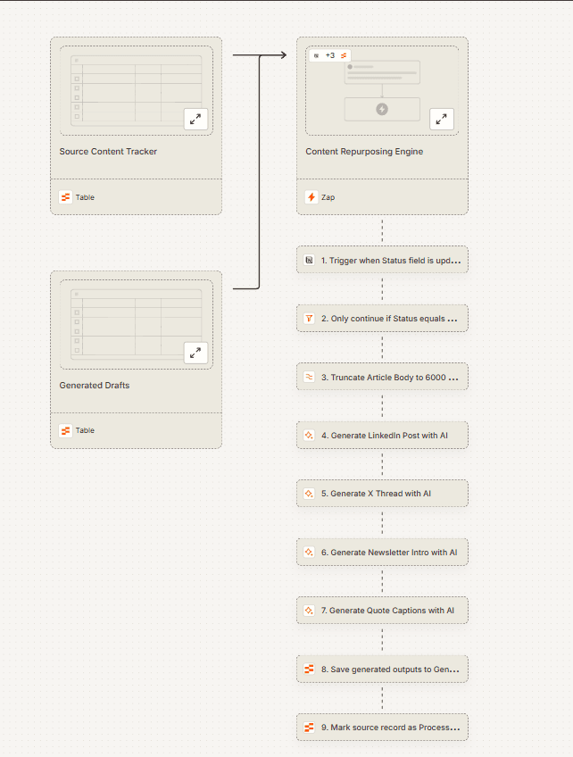Click the +3 apps badge on Zap preview
The width and height of the screenshot is (573, 757).
330,55
